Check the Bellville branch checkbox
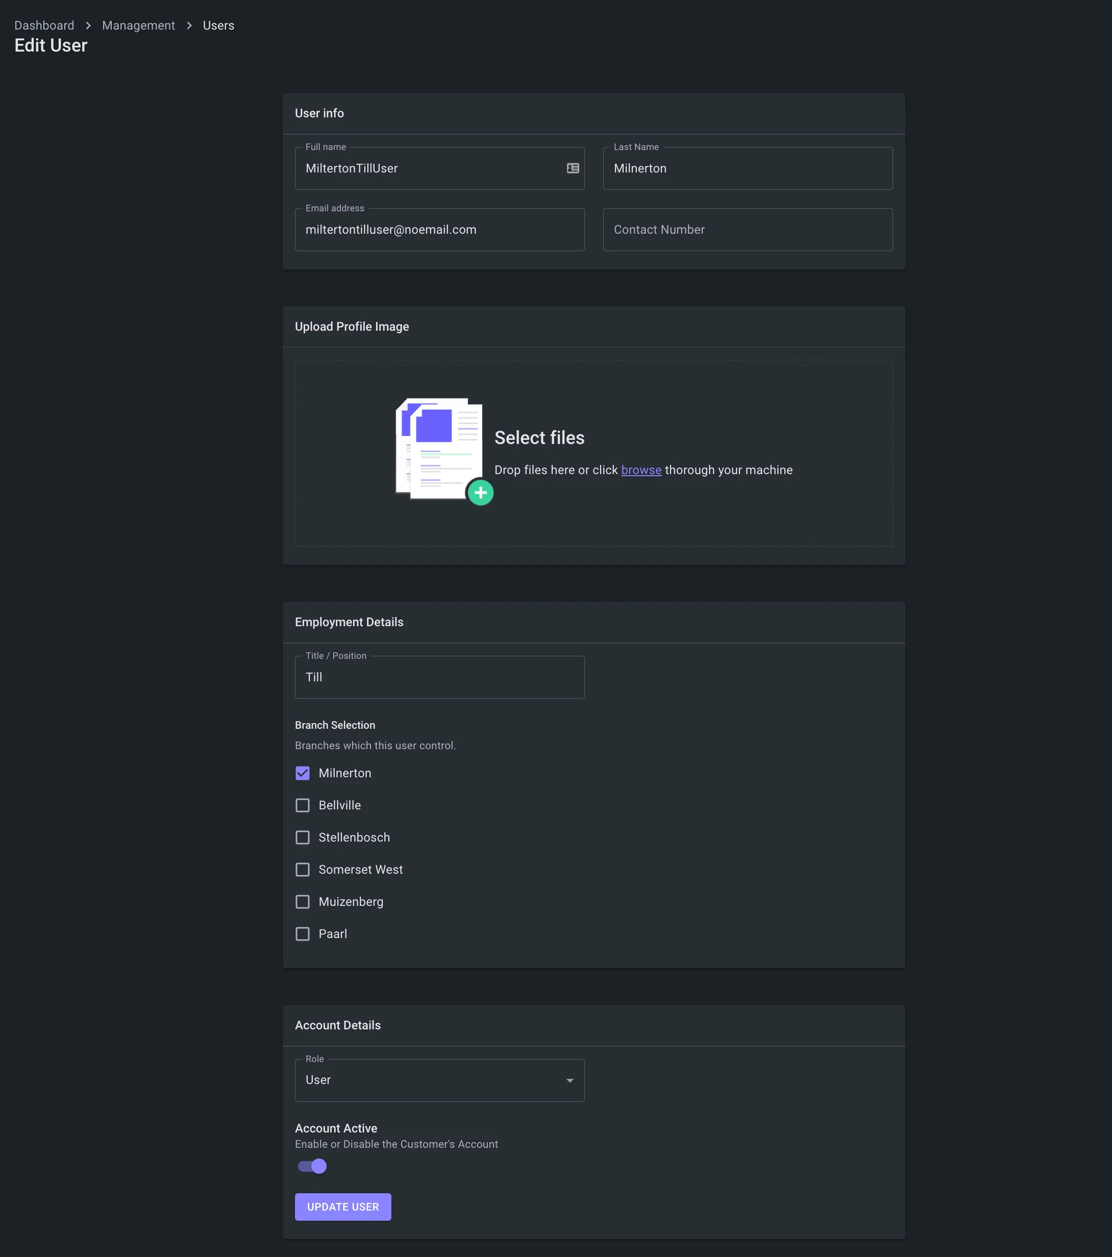 [303, 805]
